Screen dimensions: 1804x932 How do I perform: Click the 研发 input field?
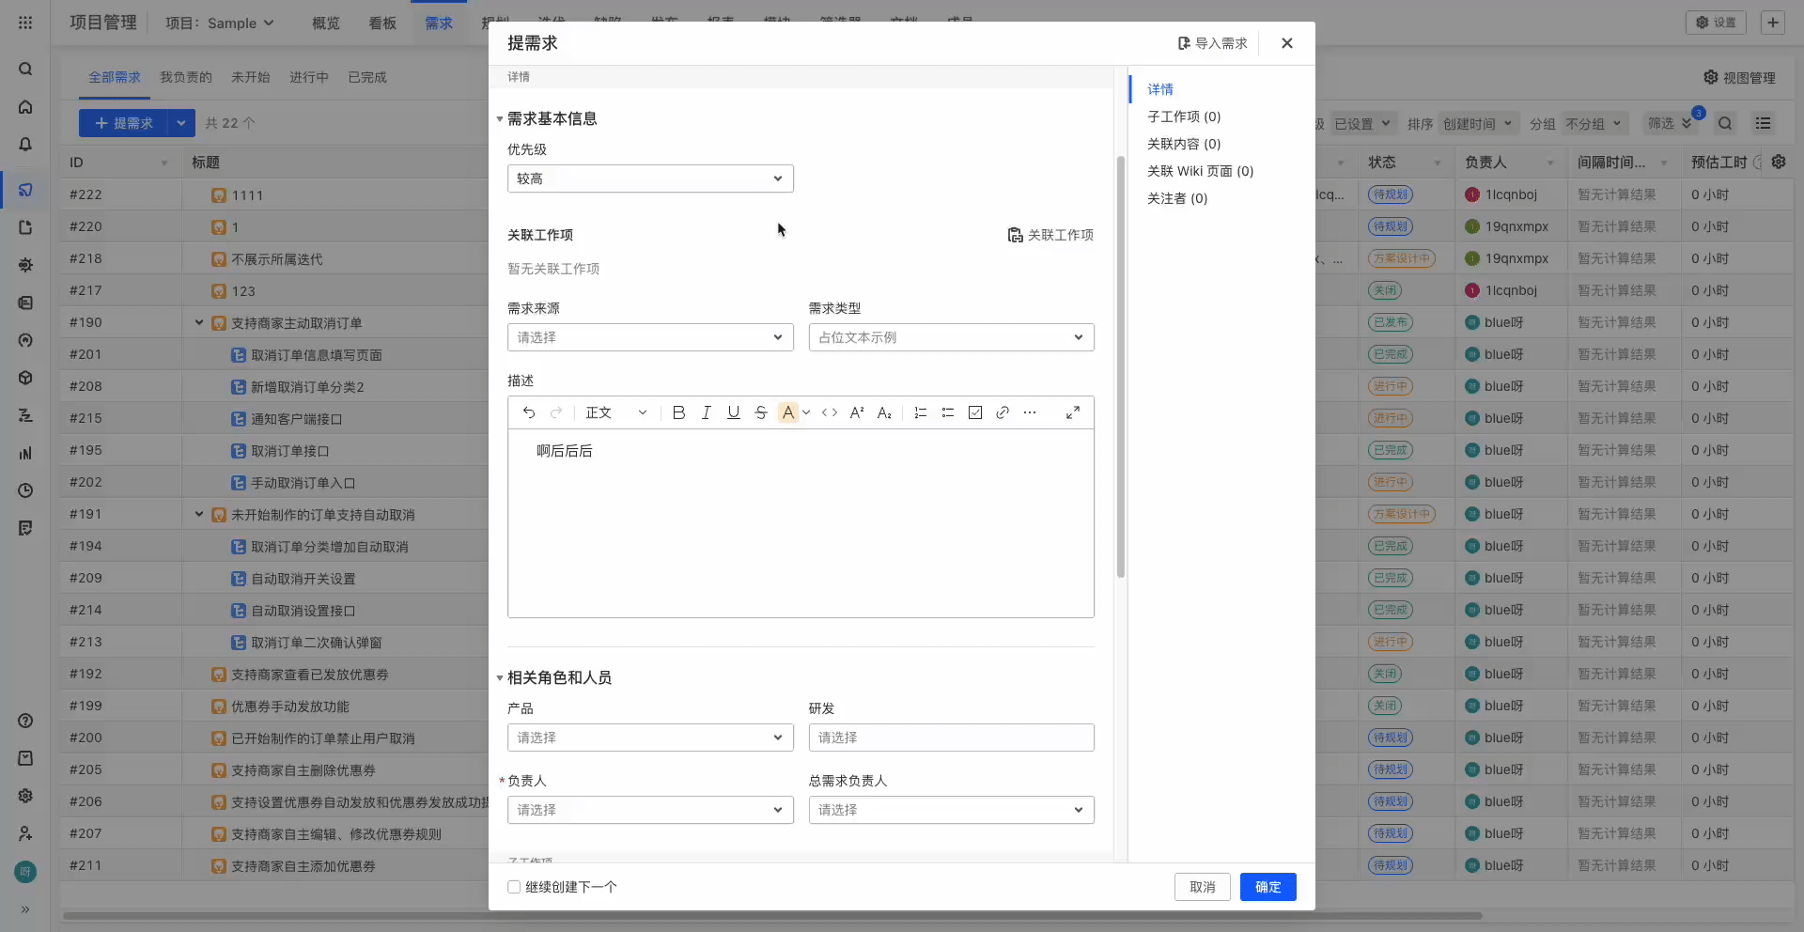click(951, 738)
